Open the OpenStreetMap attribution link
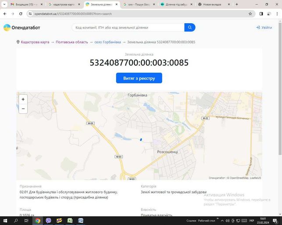282x225 pixels. tap(239, 178)
